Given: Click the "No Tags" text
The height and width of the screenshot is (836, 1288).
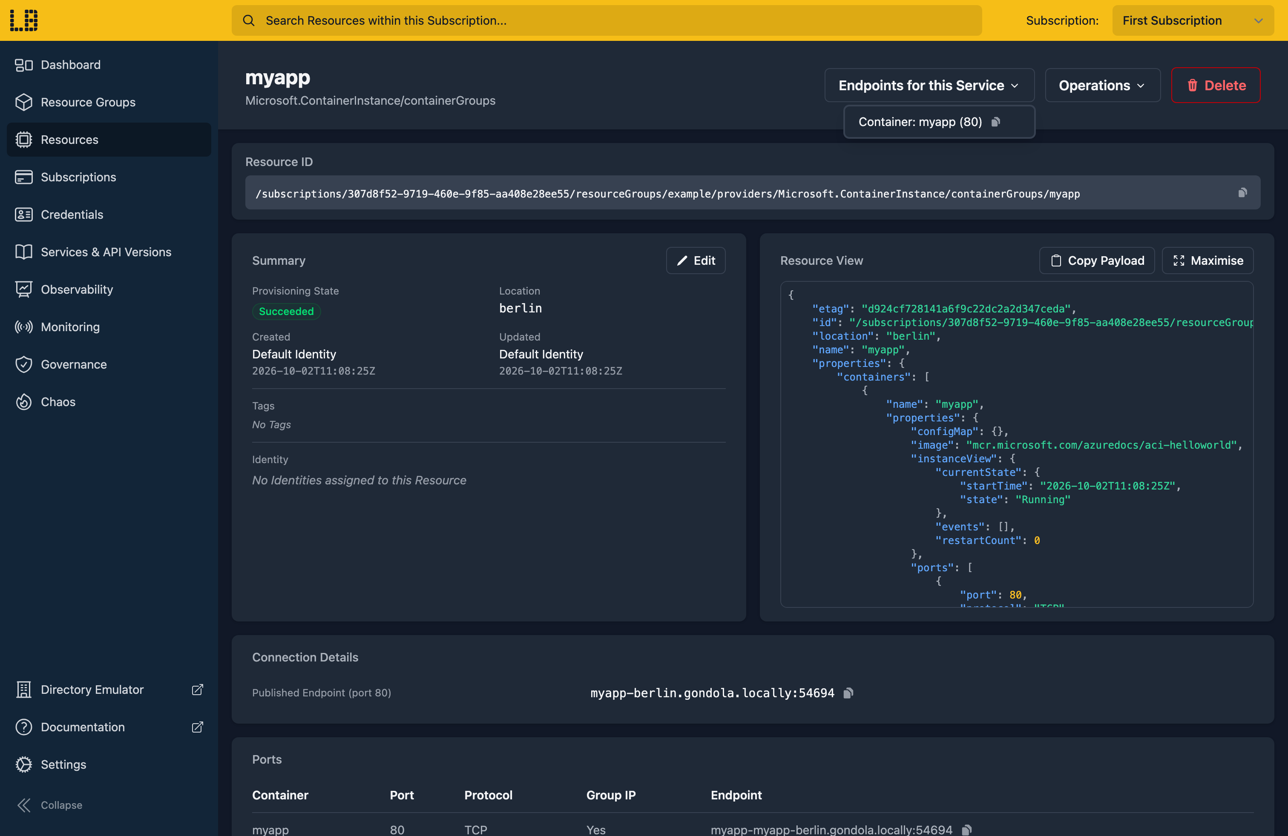Looking at the screenshot, I should point(271,424).
